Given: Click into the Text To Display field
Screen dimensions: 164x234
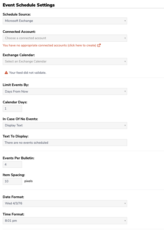Looking at the screenshot, I should click(x=65, y=143).
